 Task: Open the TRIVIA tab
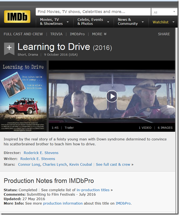(x=56, y=34)
